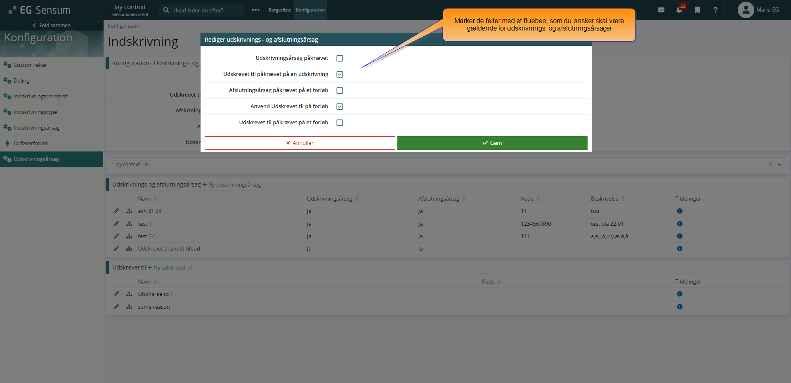791x383 pixels.
Task: Open the mail envelope icon in header
Action: pyautogui.click(x=661, y=10)
